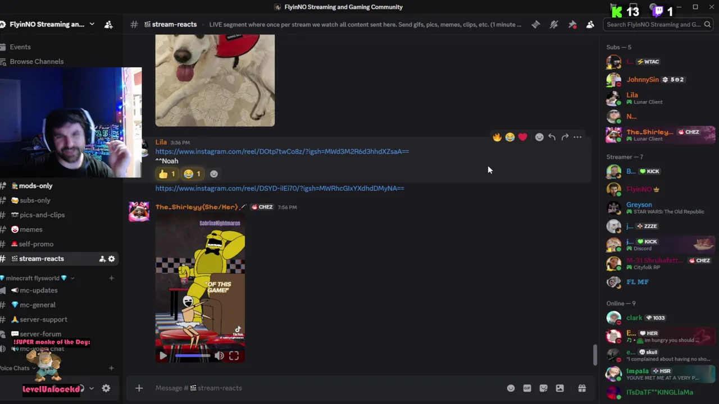Open Impala's profile in member list
The width and height of the screenshot is (719, 404).
[x=659, y=374]
